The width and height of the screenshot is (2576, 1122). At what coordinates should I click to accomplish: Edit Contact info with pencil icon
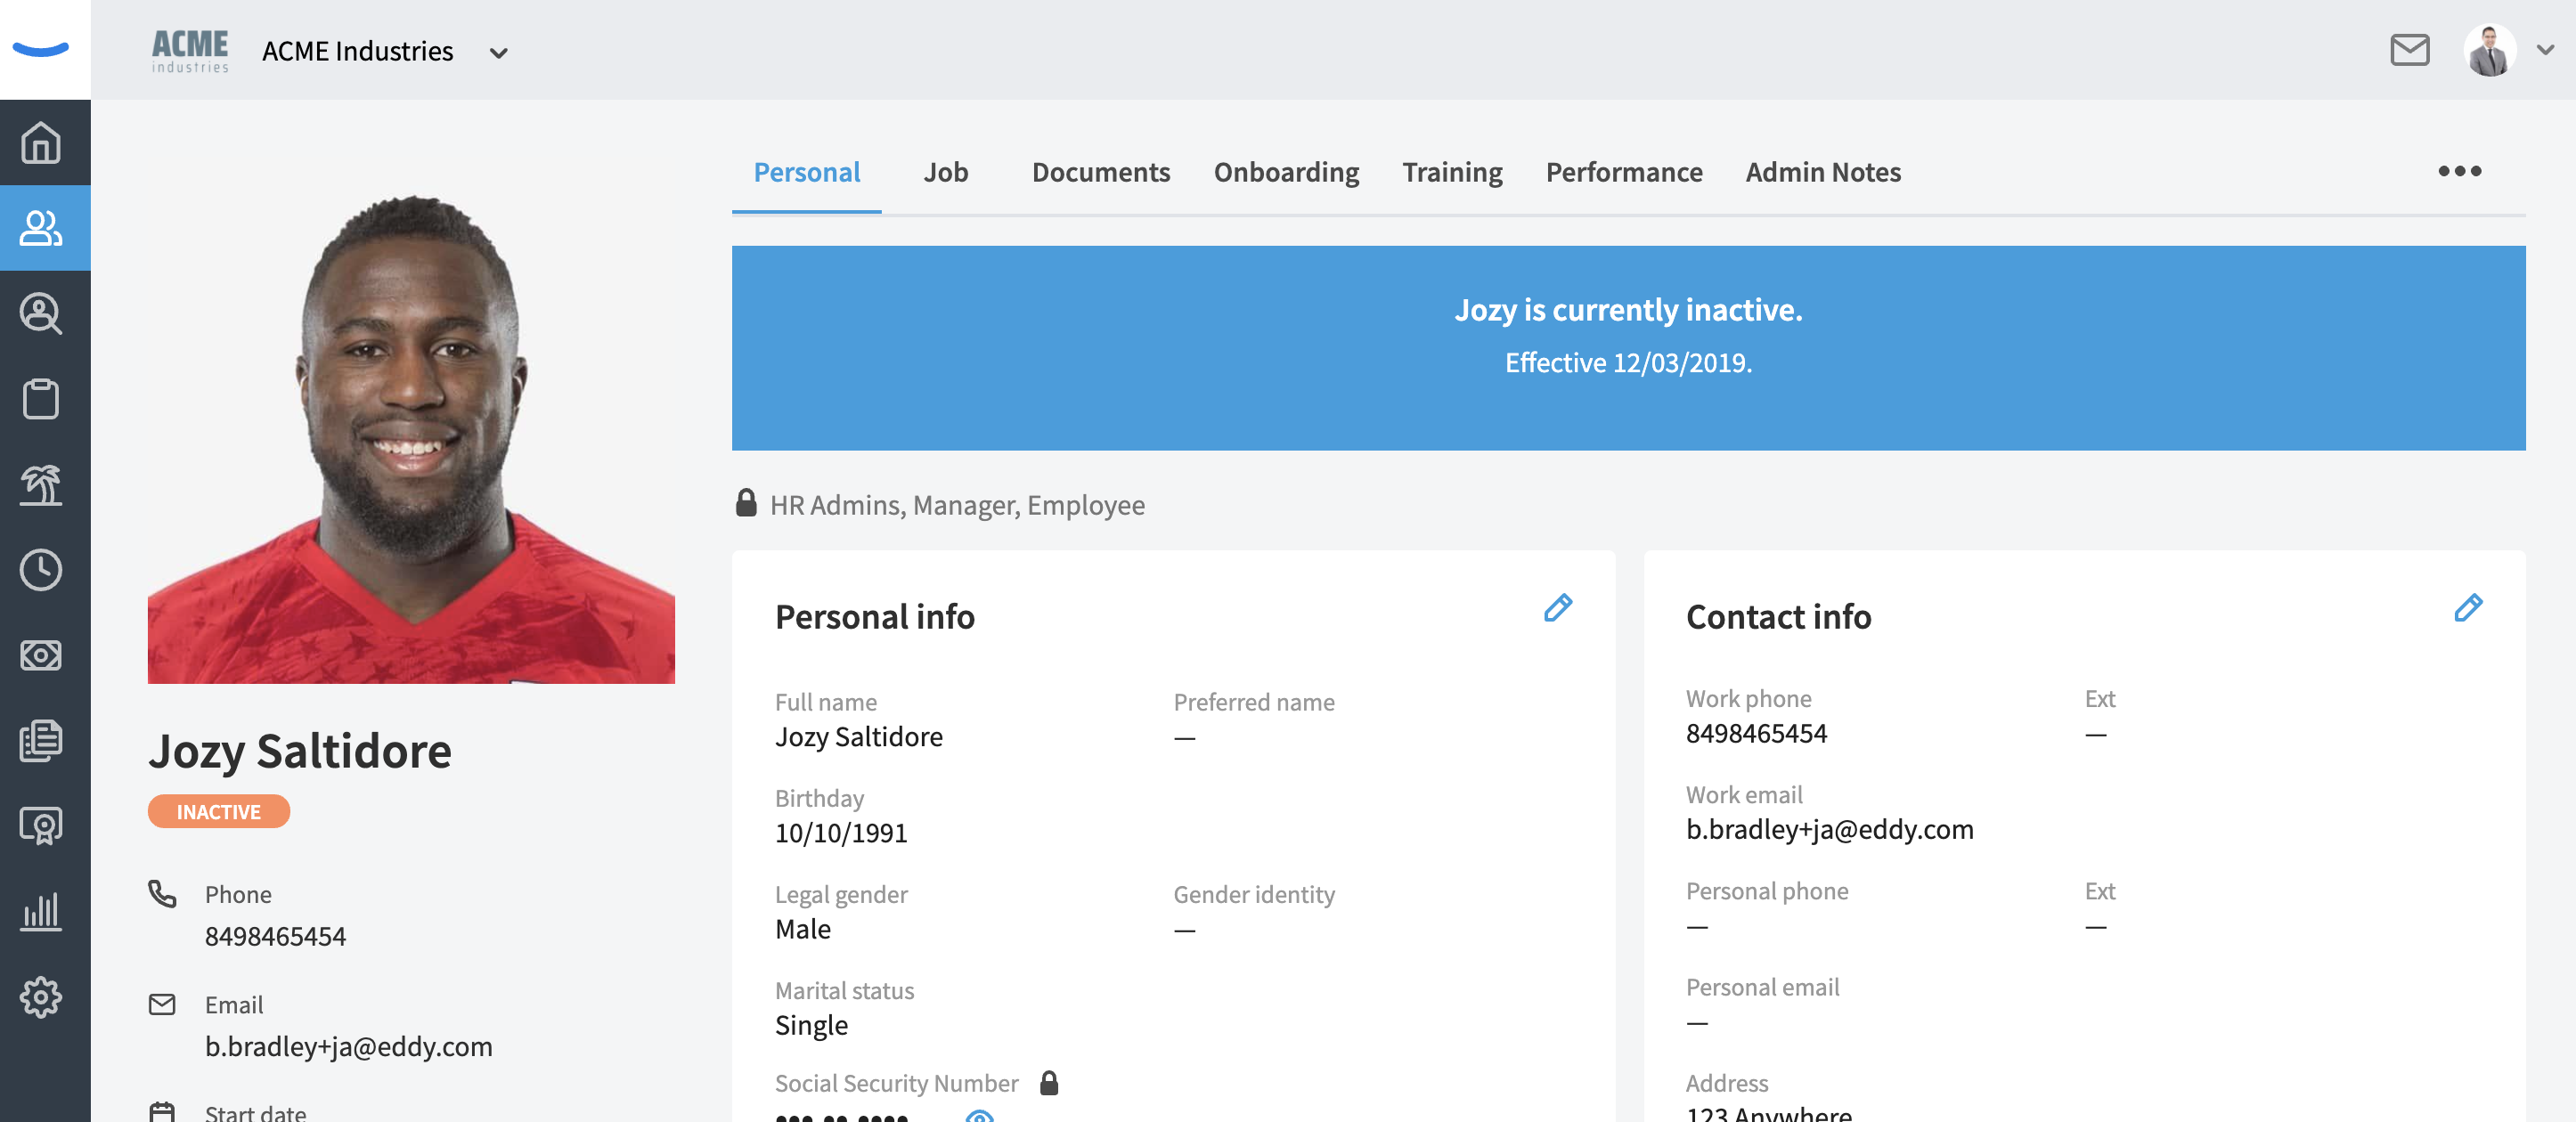tap(2467, 607)
